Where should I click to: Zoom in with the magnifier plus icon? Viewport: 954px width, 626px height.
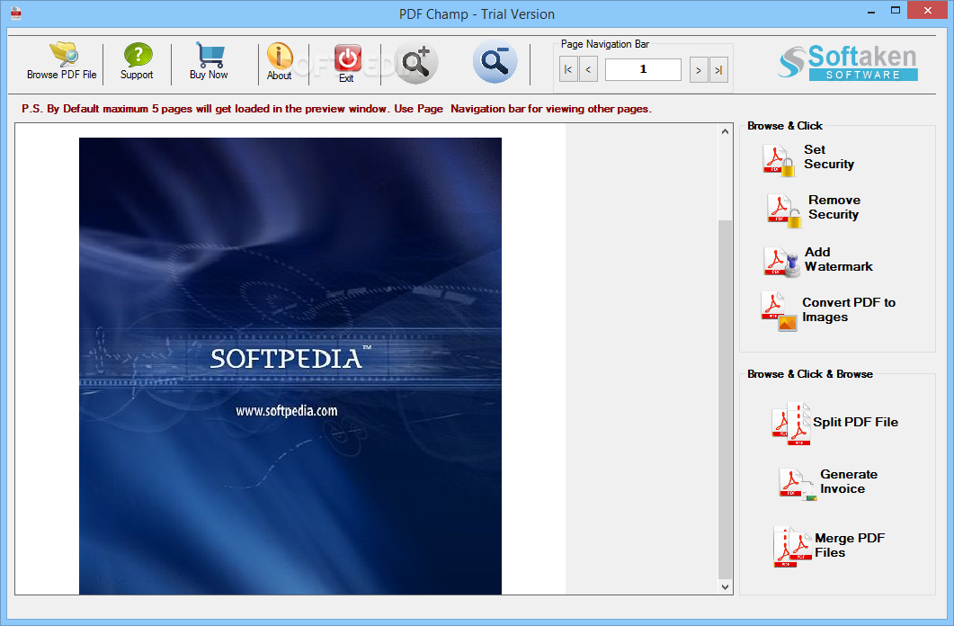point(416,62)
